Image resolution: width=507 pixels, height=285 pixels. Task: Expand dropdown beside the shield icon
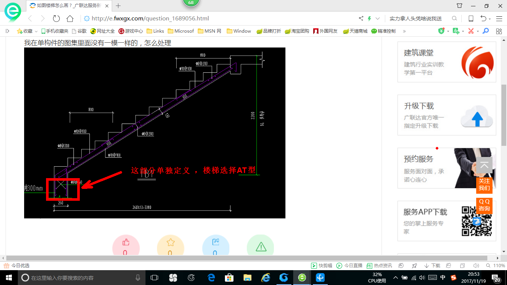(x=448, y=32)
